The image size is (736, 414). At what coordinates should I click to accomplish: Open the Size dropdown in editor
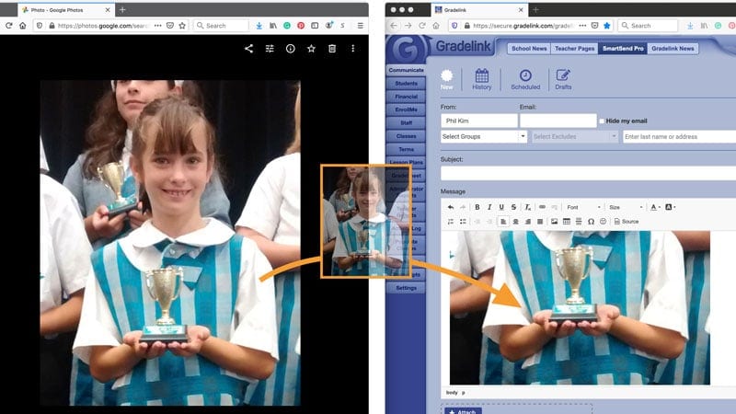pyautogui.click(x=626, y=207)
